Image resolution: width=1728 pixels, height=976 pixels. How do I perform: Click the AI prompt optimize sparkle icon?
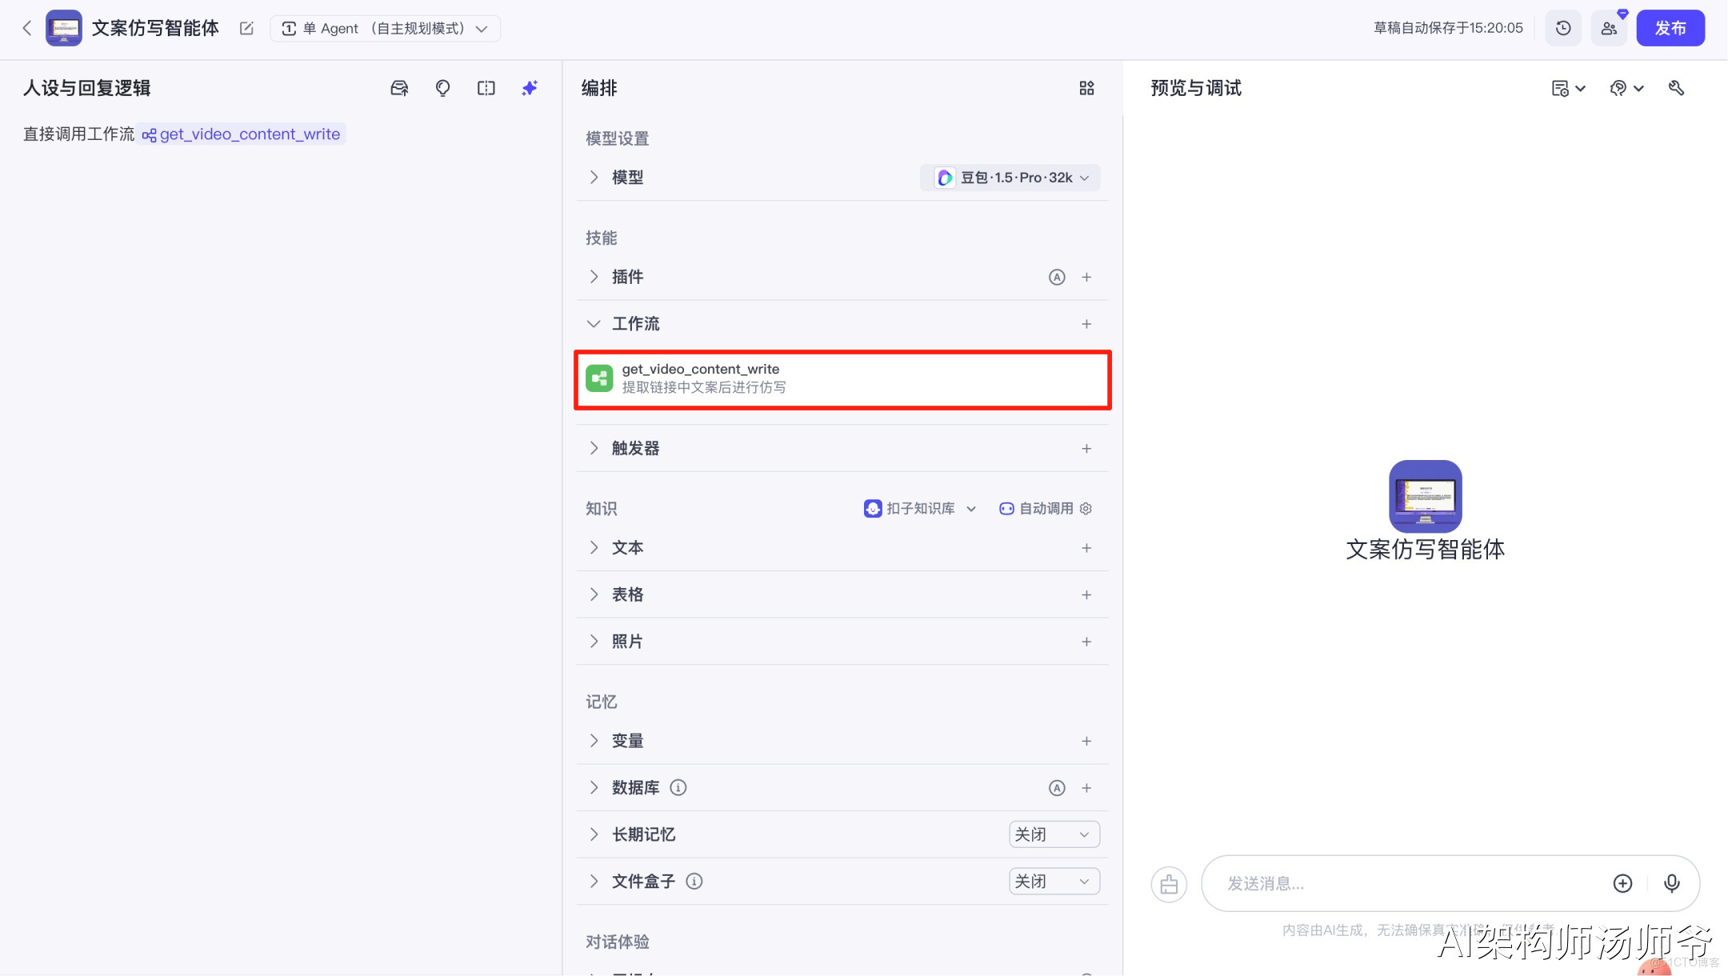click(x=530, y=88)
